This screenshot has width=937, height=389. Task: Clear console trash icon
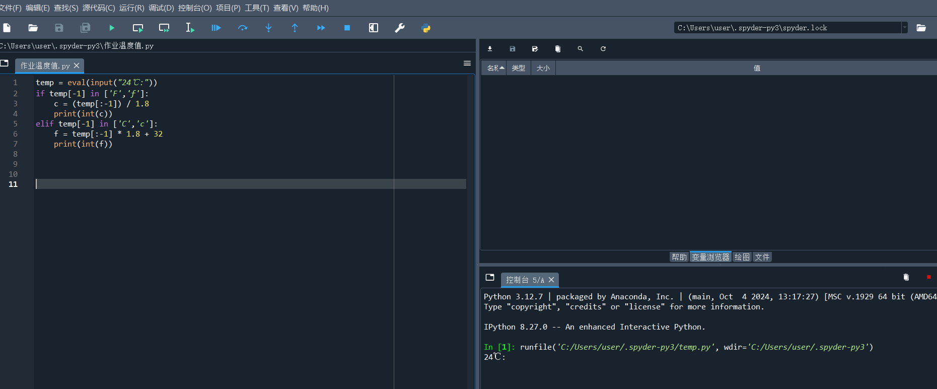click(x=906, y=277)
